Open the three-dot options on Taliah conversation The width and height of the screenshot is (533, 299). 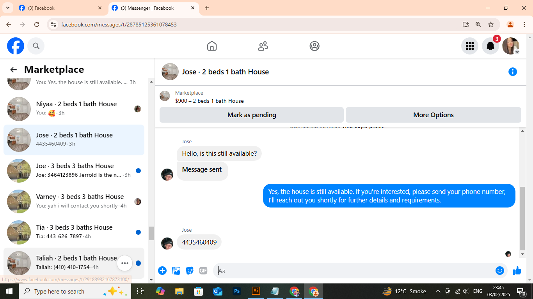[x=125, y=263]
